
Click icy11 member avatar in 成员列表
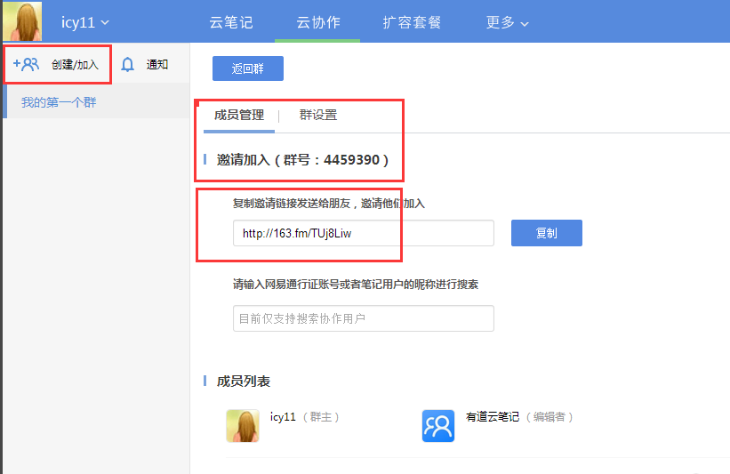(243, 426)
